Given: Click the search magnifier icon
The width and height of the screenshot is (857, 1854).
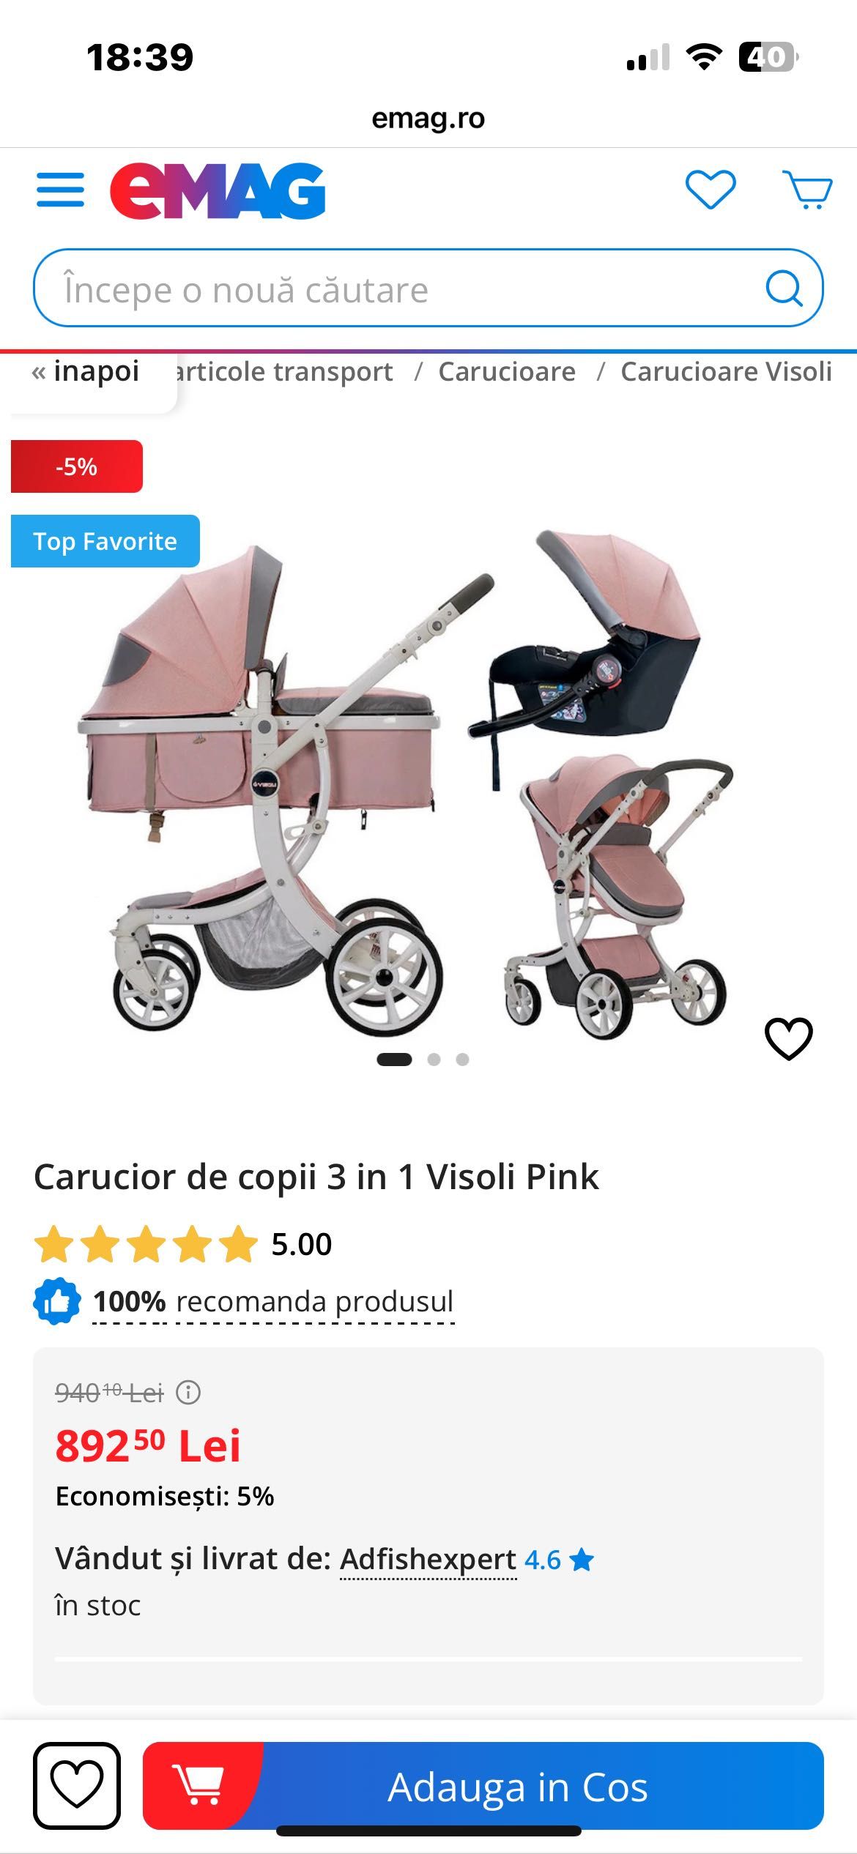Looking at the screenshot, I should click(x=784, y=288).
